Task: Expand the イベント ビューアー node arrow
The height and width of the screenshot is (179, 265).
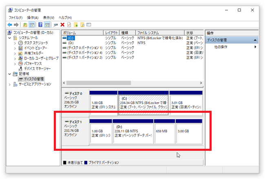Action: click(15, 48)
